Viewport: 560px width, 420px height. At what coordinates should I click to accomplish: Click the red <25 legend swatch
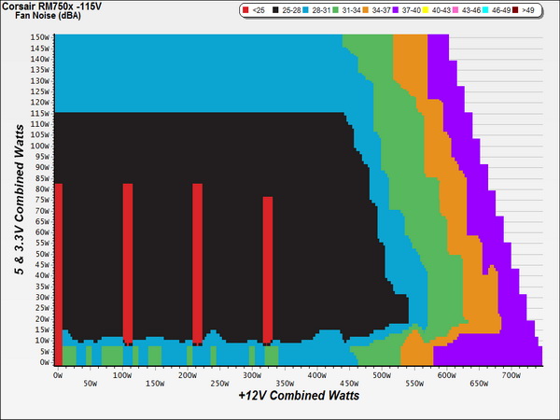[x=245, y=10]
